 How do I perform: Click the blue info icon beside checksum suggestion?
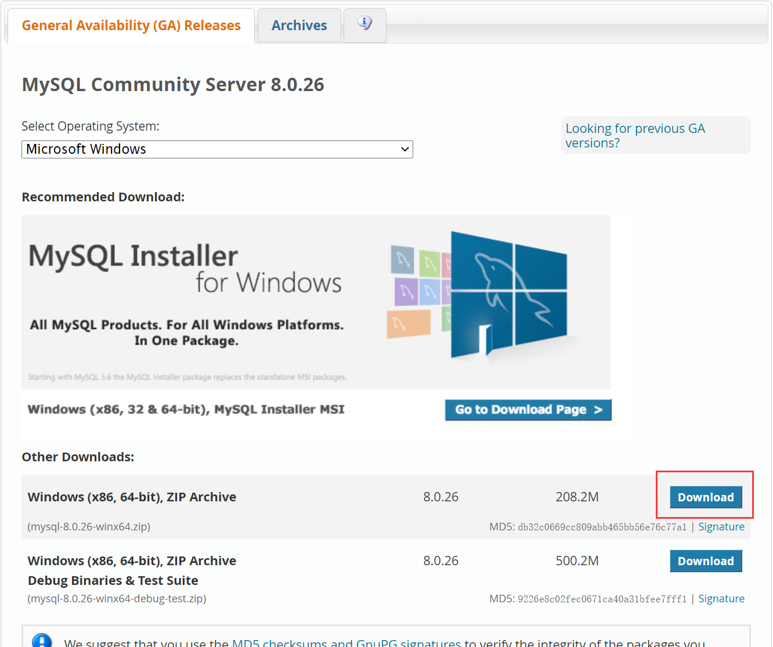(42, 640)
